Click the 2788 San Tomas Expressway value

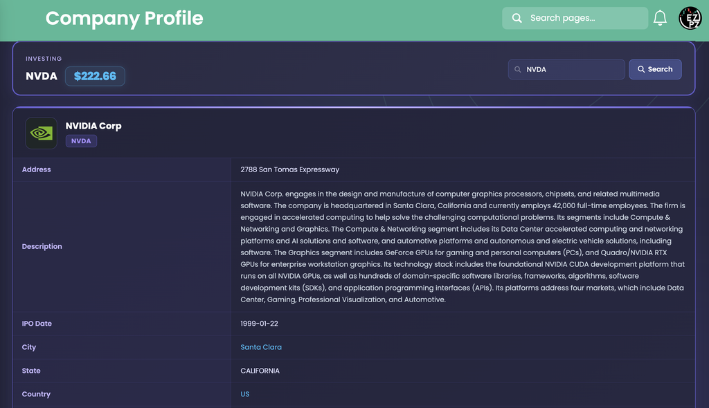[290, 169]
